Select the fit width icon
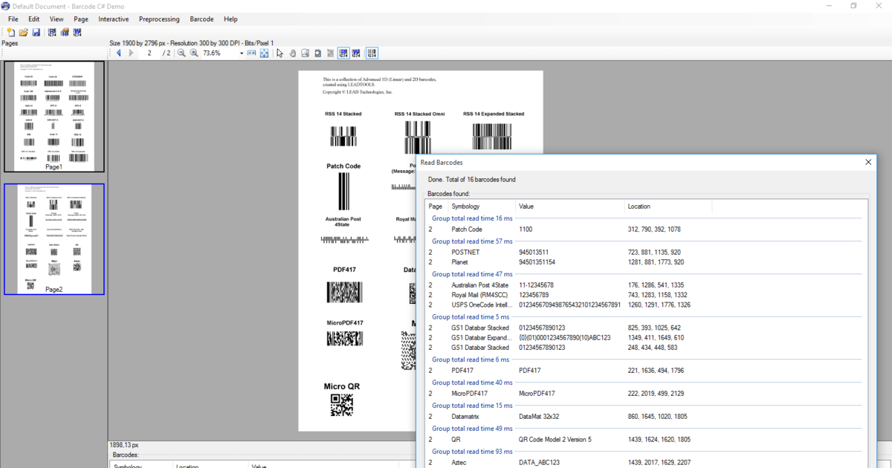892x468 pixels. (252, 53)
